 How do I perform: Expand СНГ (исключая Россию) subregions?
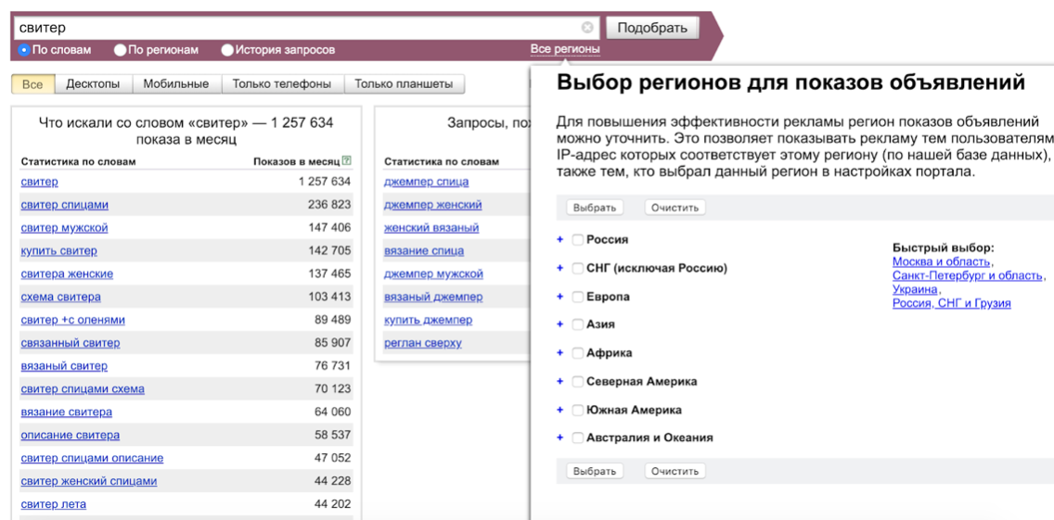tap(560, 269)
